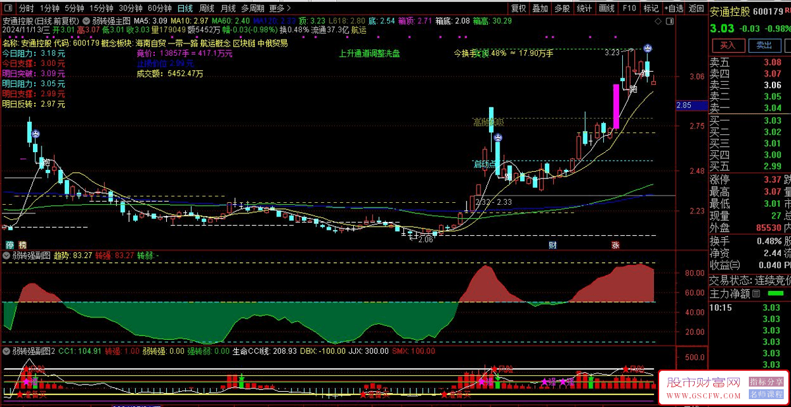
Task: Click the 上升通道调整洗盘 status text
Action: [369, 53]
